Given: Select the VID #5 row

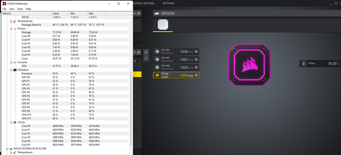Looking at the screenshot, I should (x=75, y=17).
